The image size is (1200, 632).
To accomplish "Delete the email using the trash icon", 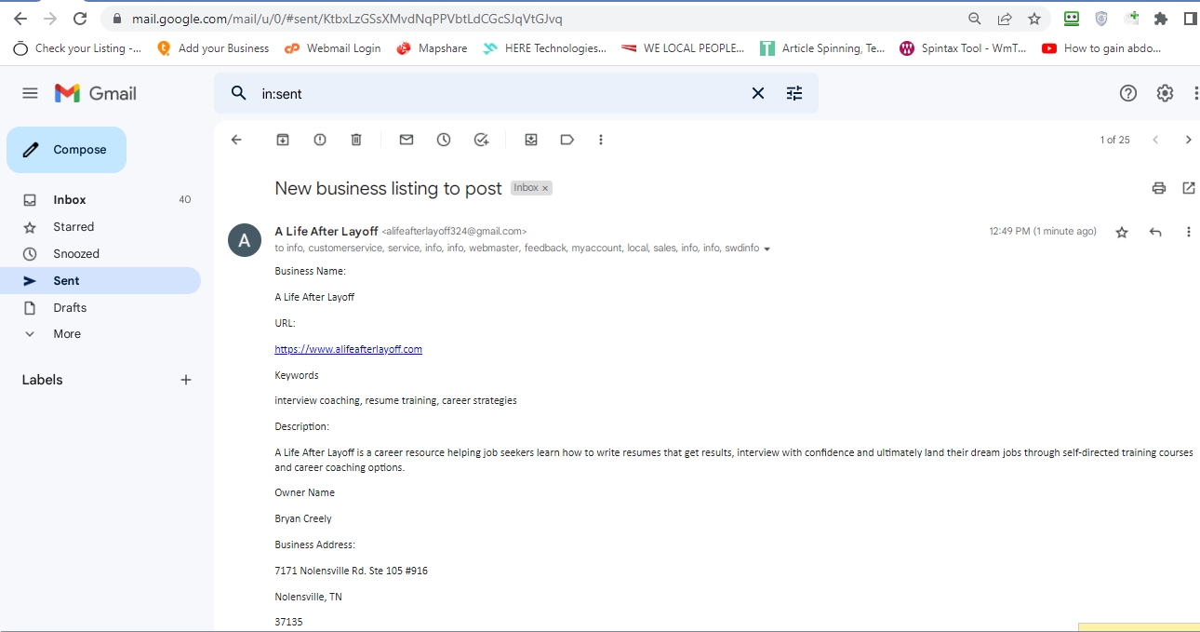I will tap(356, 140).
